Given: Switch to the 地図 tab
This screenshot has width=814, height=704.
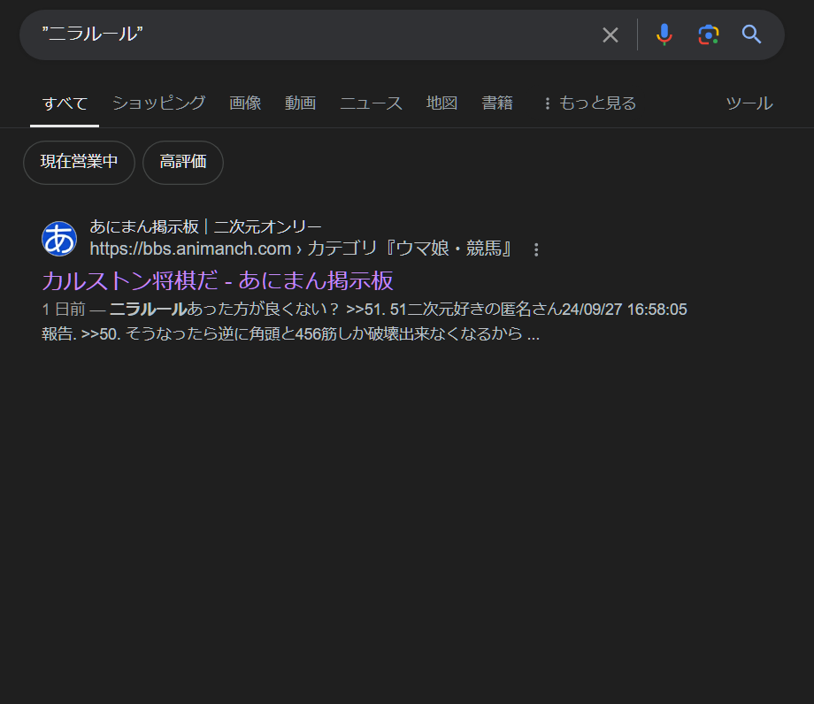Looking at the screenshot, I should pos(442,103).
